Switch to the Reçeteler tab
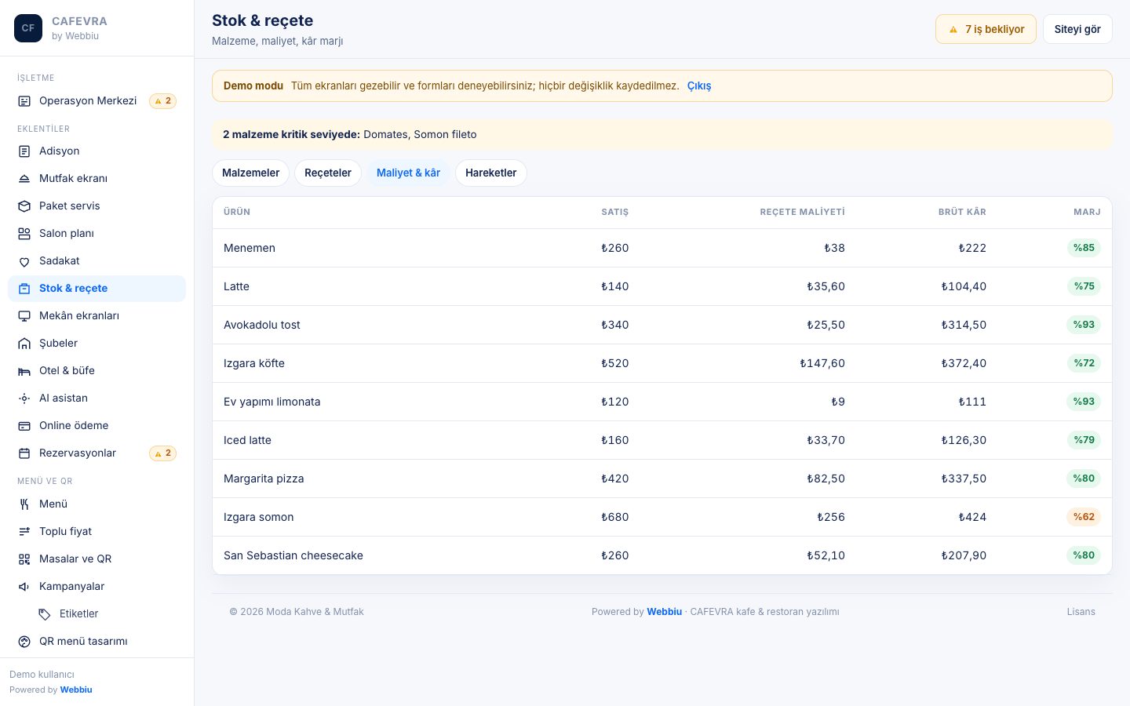1130x706 pixels. point(328,173)
